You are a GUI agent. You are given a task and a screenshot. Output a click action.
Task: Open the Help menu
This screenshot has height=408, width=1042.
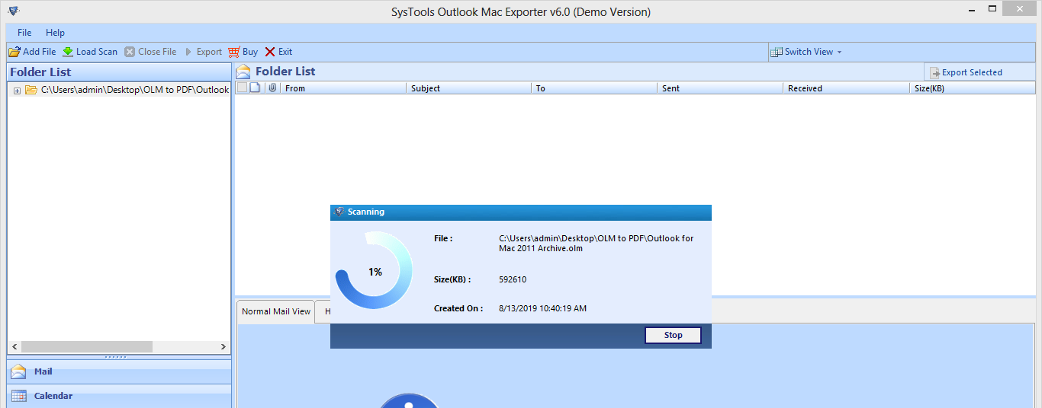55,33
